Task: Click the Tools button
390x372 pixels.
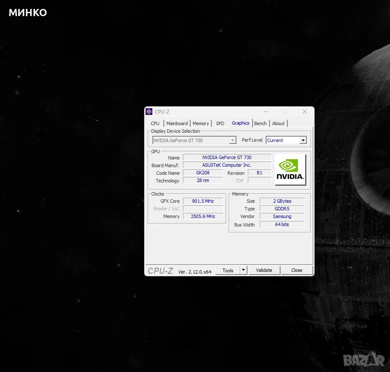Action: (x=228, y=270)
